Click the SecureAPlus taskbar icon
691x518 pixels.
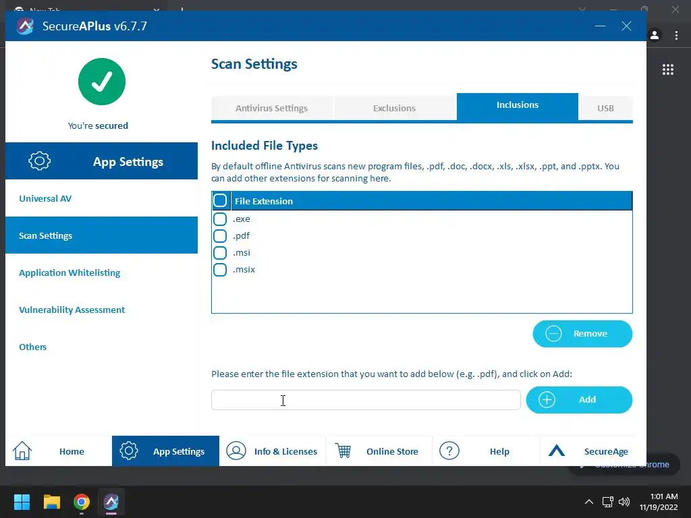pyautogui.click(x=111, y=502)
